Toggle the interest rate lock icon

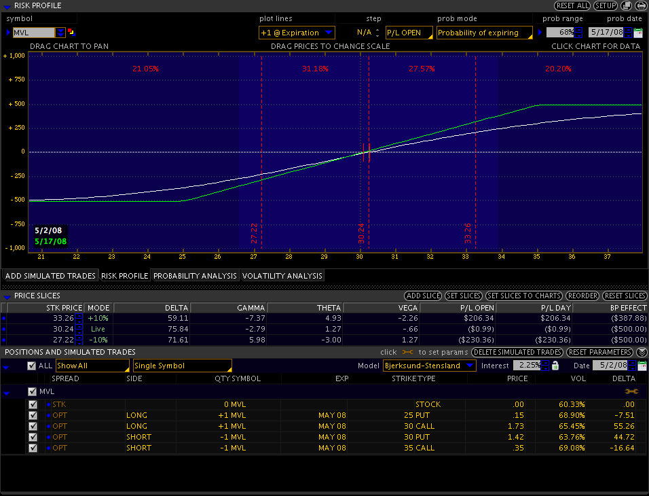tap(555, 366)
